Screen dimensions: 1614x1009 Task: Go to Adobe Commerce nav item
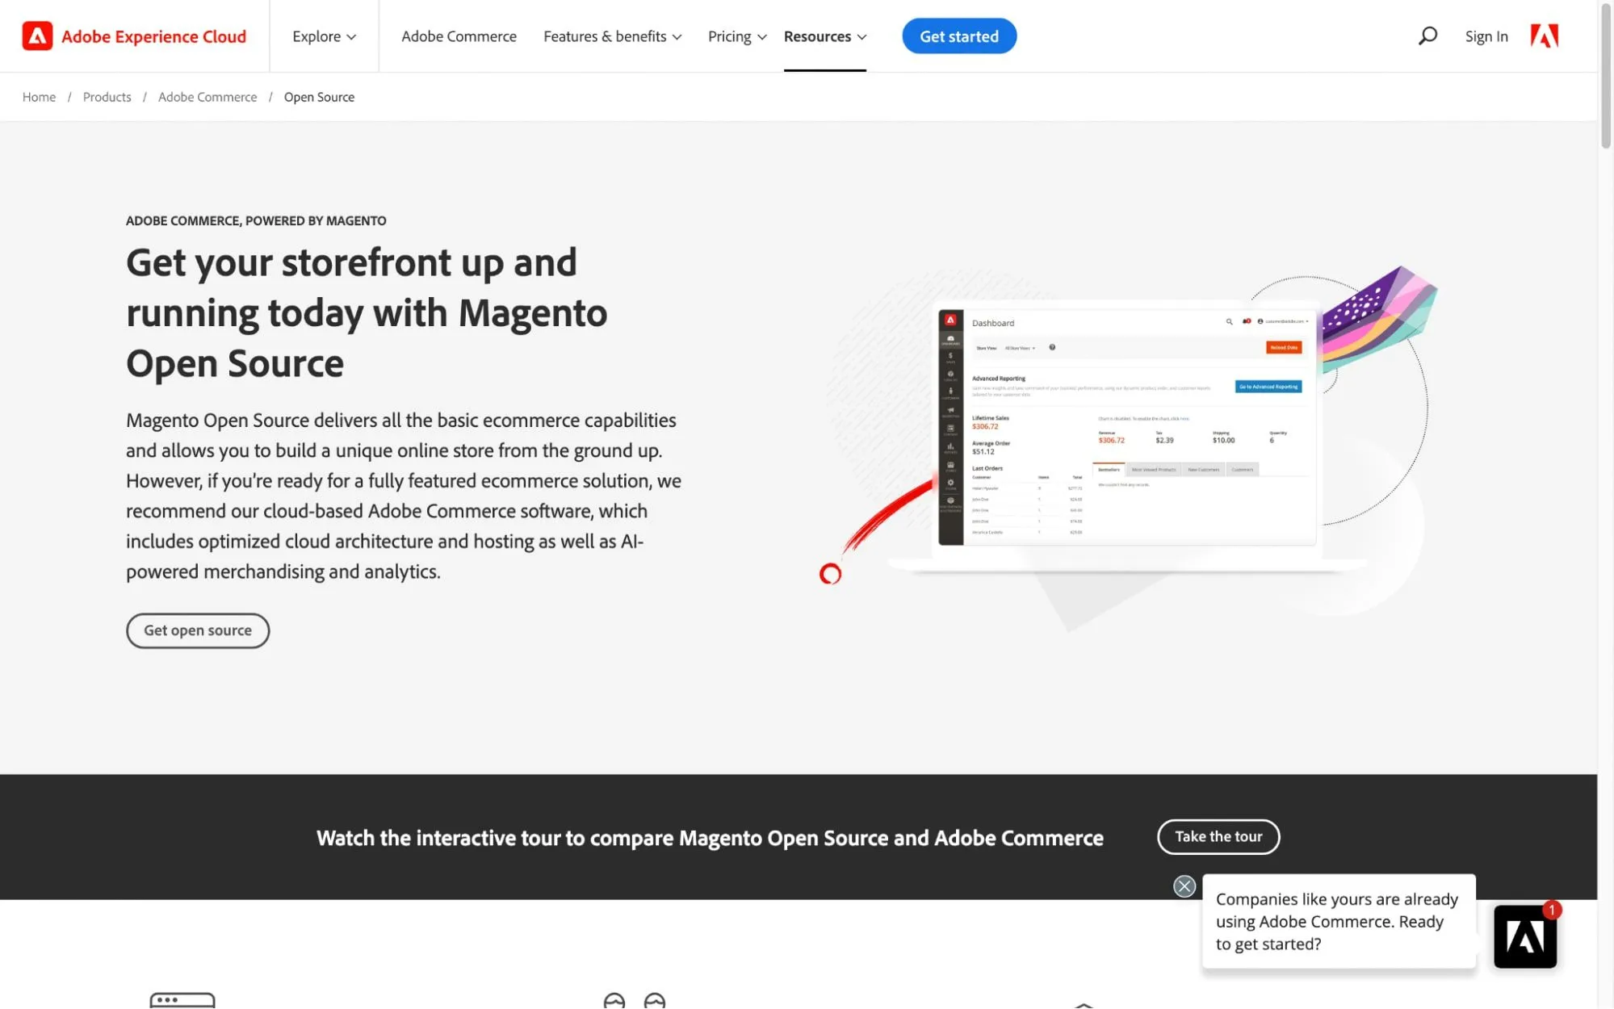click(459, 36)
